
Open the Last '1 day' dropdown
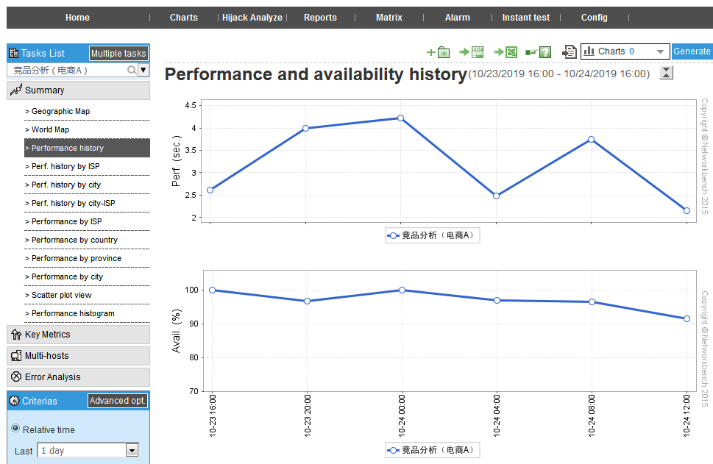pos(132,450)
